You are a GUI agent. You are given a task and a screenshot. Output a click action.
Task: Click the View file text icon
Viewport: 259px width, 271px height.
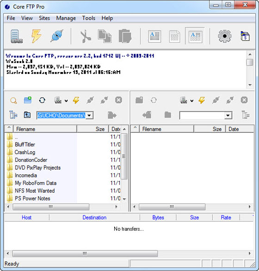coord(154,36)
